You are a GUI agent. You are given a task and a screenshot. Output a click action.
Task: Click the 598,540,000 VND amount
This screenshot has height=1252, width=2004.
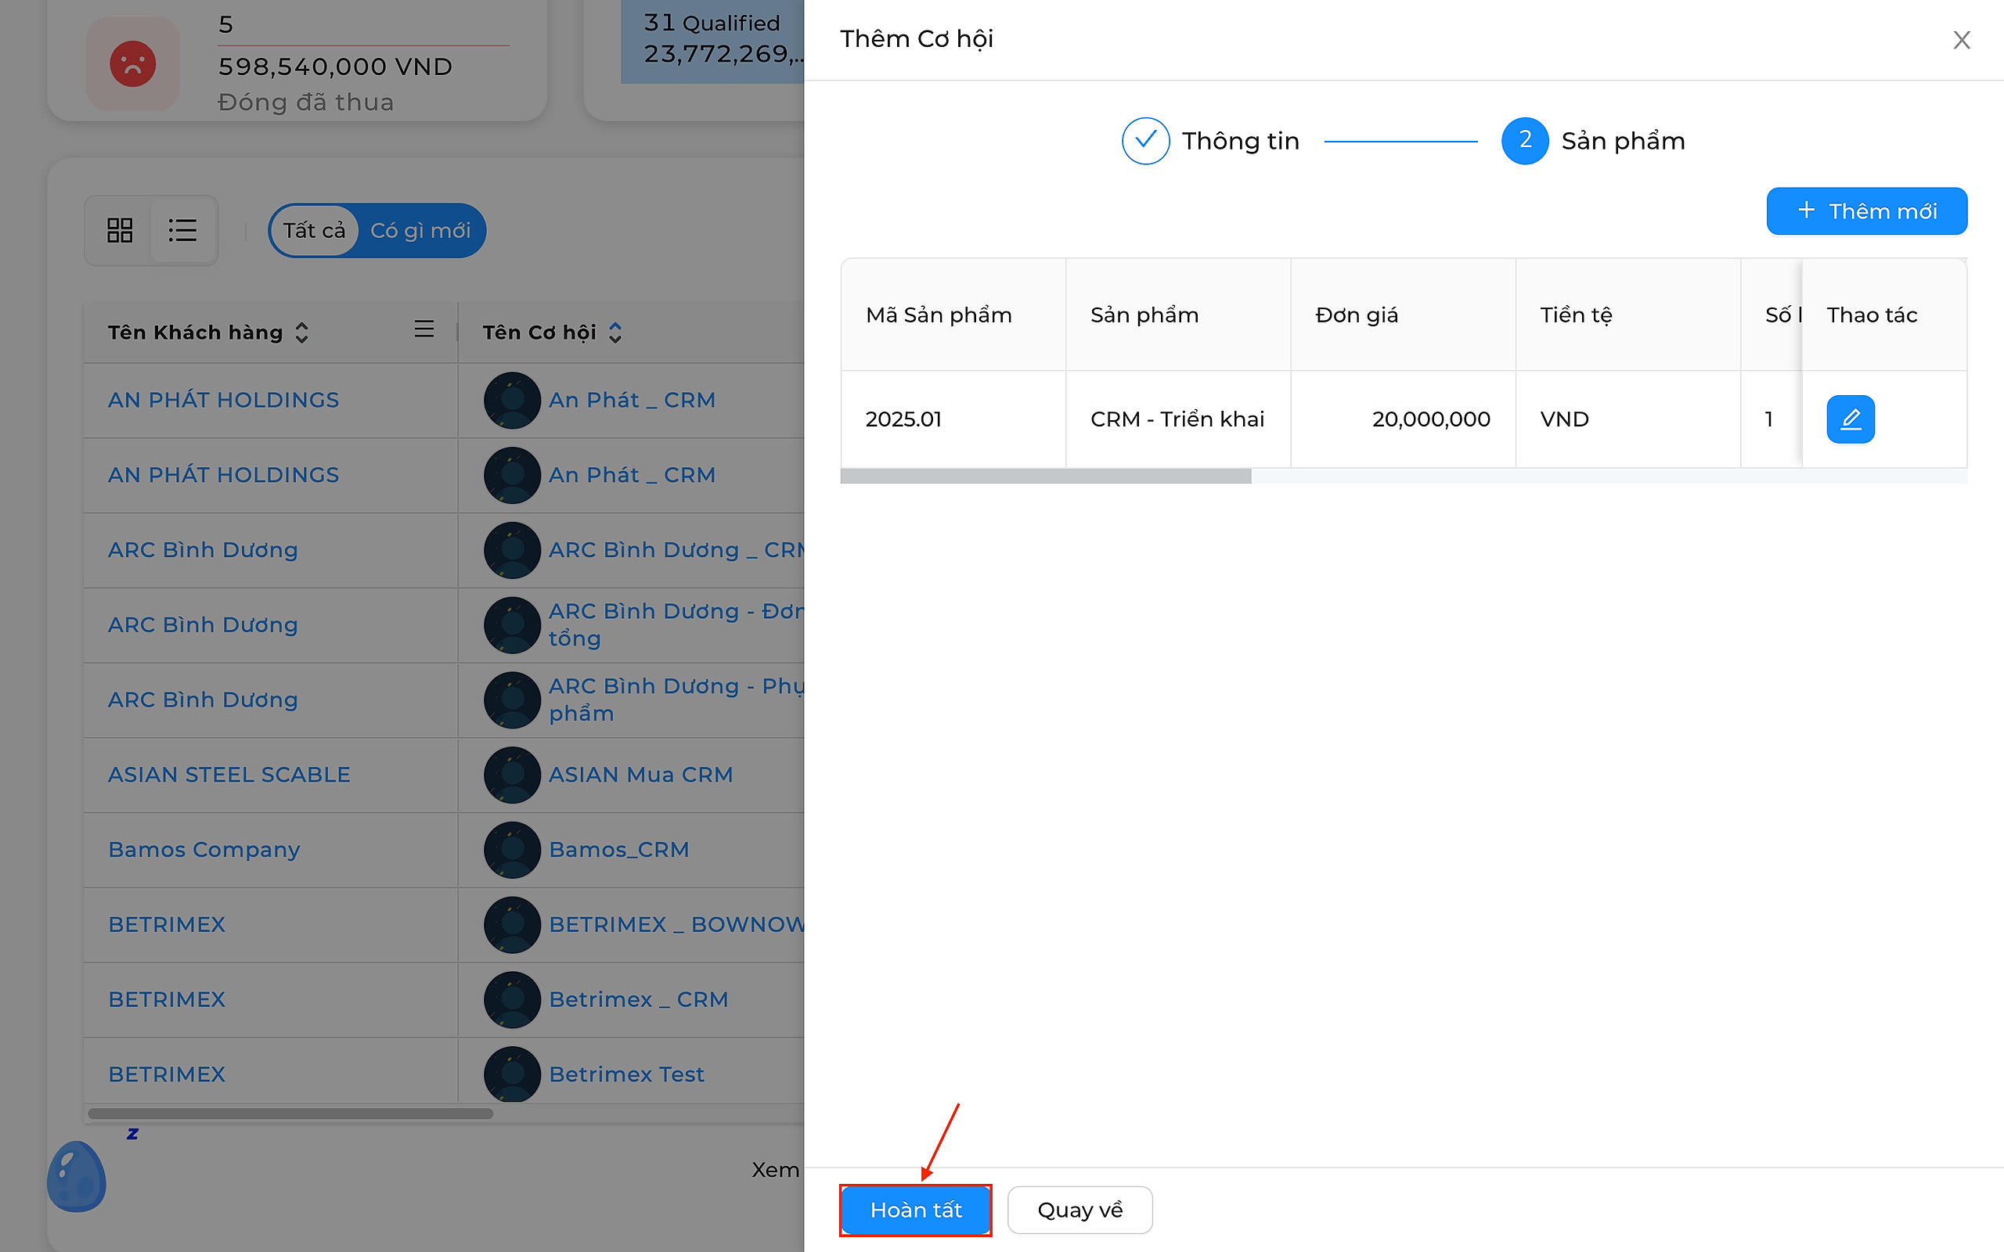[335, 67]
